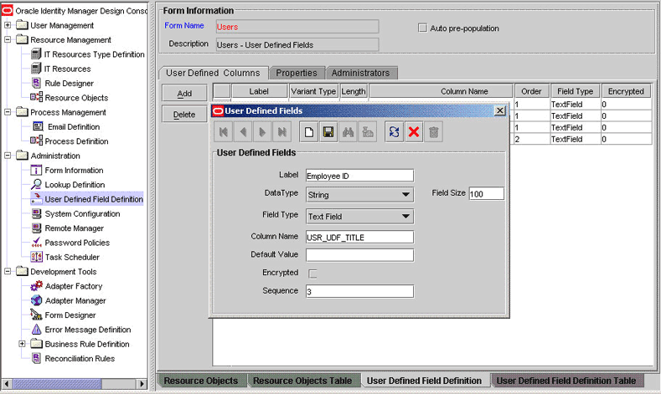Open Process Definition
The image size is (661, 394).
coord(76,141)
